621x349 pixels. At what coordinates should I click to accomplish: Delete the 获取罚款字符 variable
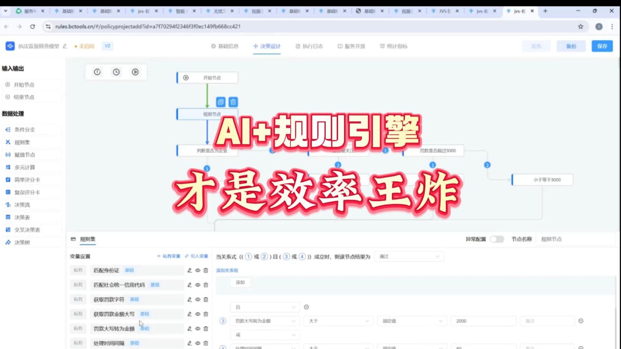click(206, 299)
